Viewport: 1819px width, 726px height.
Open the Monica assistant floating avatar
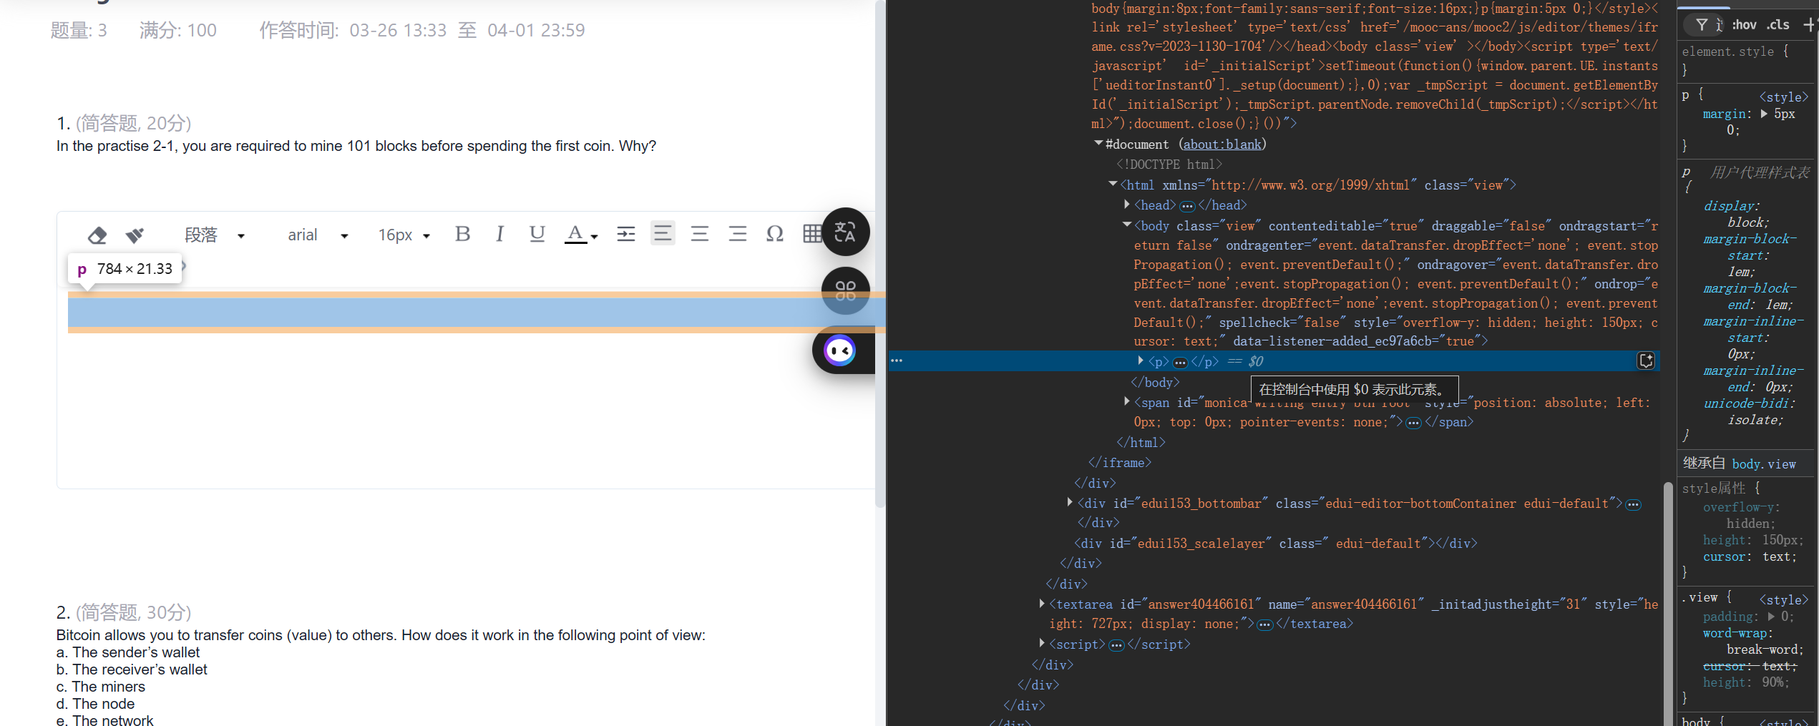pyautogui.click(x=840, y=350)
